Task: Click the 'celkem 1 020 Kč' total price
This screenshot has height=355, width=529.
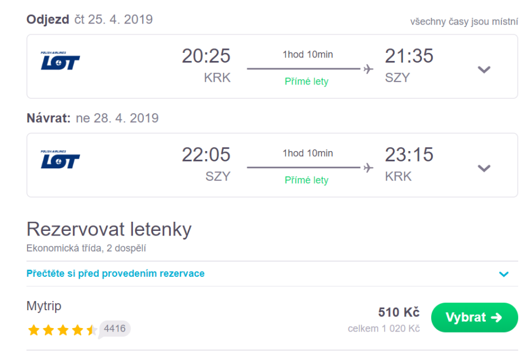Action: coord(384,329)
